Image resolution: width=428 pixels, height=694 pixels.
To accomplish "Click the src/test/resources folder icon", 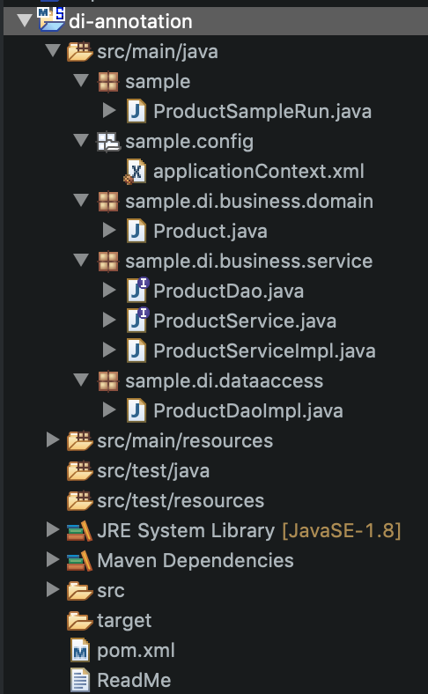I will (79, 500).
